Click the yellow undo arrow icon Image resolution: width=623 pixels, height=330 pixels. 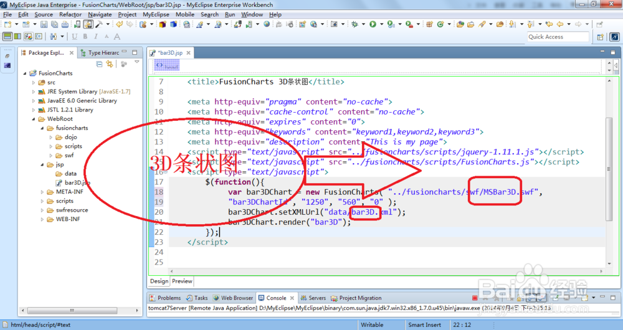[x=119, y=24]
